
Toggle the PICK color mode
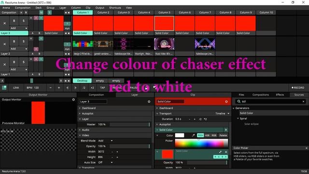coord(200,135)
